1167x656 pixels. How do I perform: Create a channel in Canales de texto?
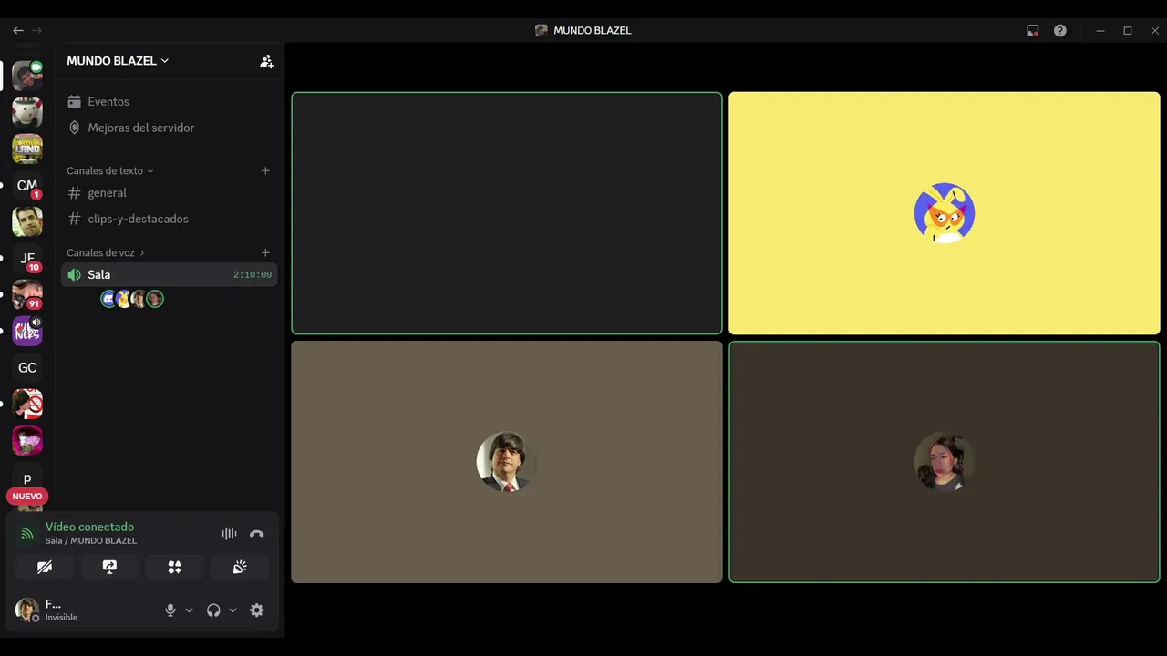click(x=265, y=170)
